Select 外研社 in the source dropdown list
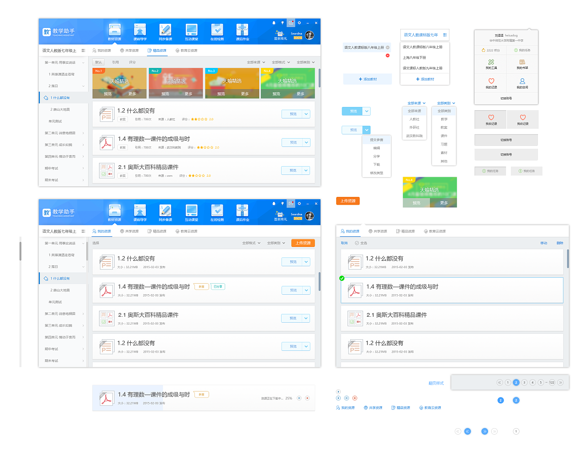 pos(414,127)
